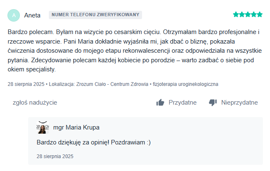Open the mgr Maria Krupa name
Image resolution: width=270 pixels, height=171 pixels.
pyautogui.click(x=76, y=127)
